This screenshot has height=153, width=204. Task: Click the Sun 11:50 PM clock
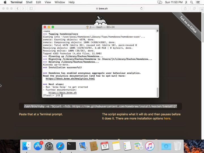[174, 2]
